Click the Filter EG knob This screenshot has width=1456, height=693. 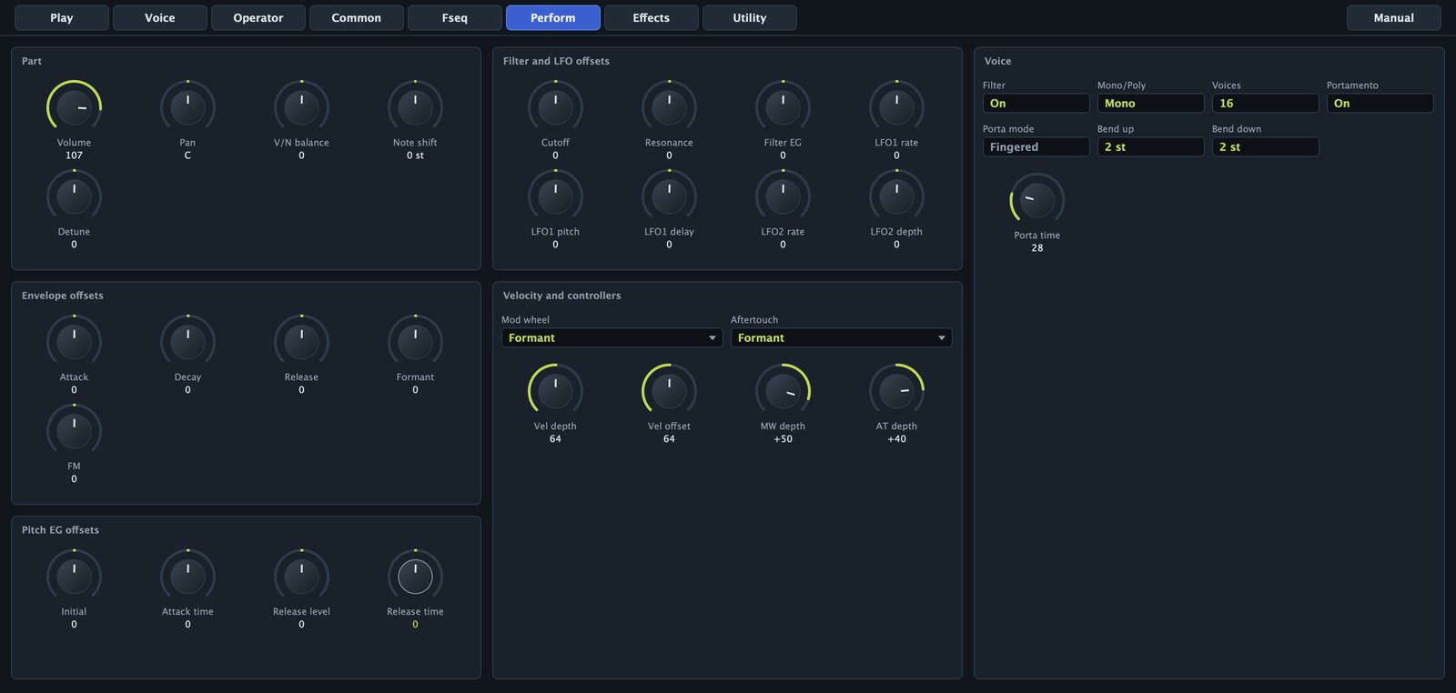click(x=783, y=107)
